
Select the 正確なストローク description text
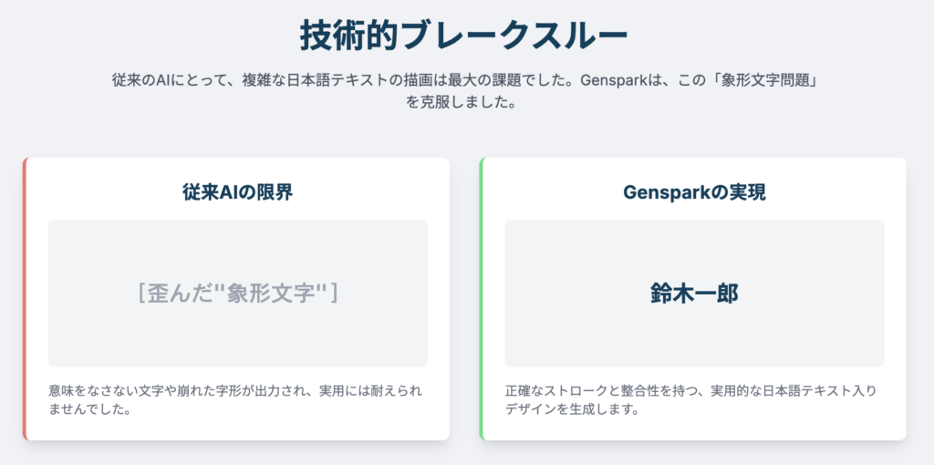tap(691, 400)
